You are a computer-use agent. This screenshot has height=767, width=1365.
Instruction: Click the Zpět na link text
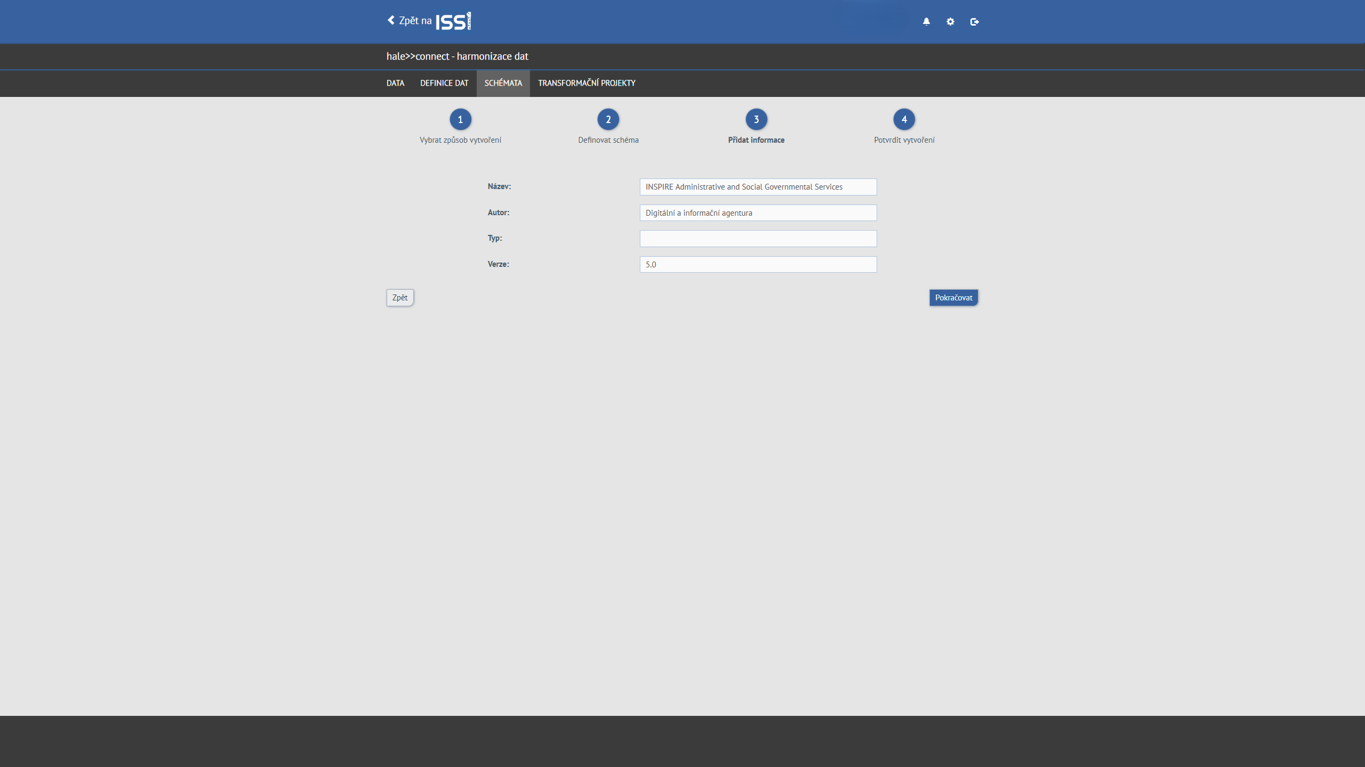(x=415, y=21)
